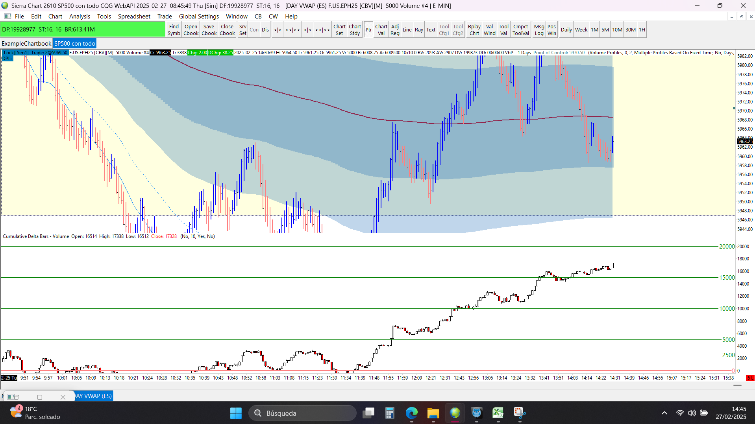This screenshot has height=424, width=755.
Task: Click the Find Symbol toolbar button
Action: click(x=174, y=30)
